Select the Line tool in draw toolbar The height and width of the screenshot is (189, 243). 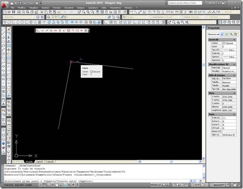click(3, 29)
